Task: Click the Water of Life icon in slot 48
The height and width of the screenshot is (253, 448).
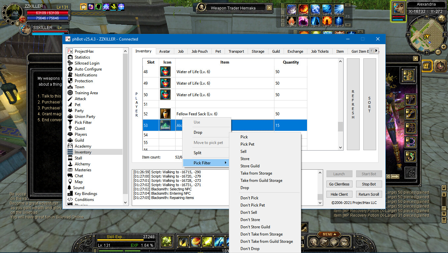Action: (x=165, y=72)
